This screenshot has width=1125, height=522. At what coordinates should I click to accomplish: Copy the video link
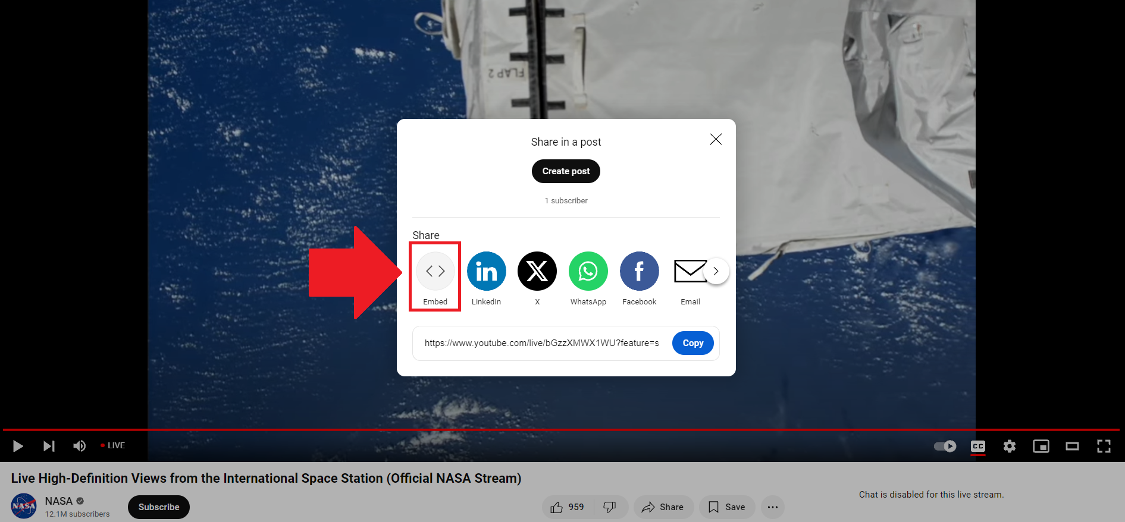click(693, 343)
